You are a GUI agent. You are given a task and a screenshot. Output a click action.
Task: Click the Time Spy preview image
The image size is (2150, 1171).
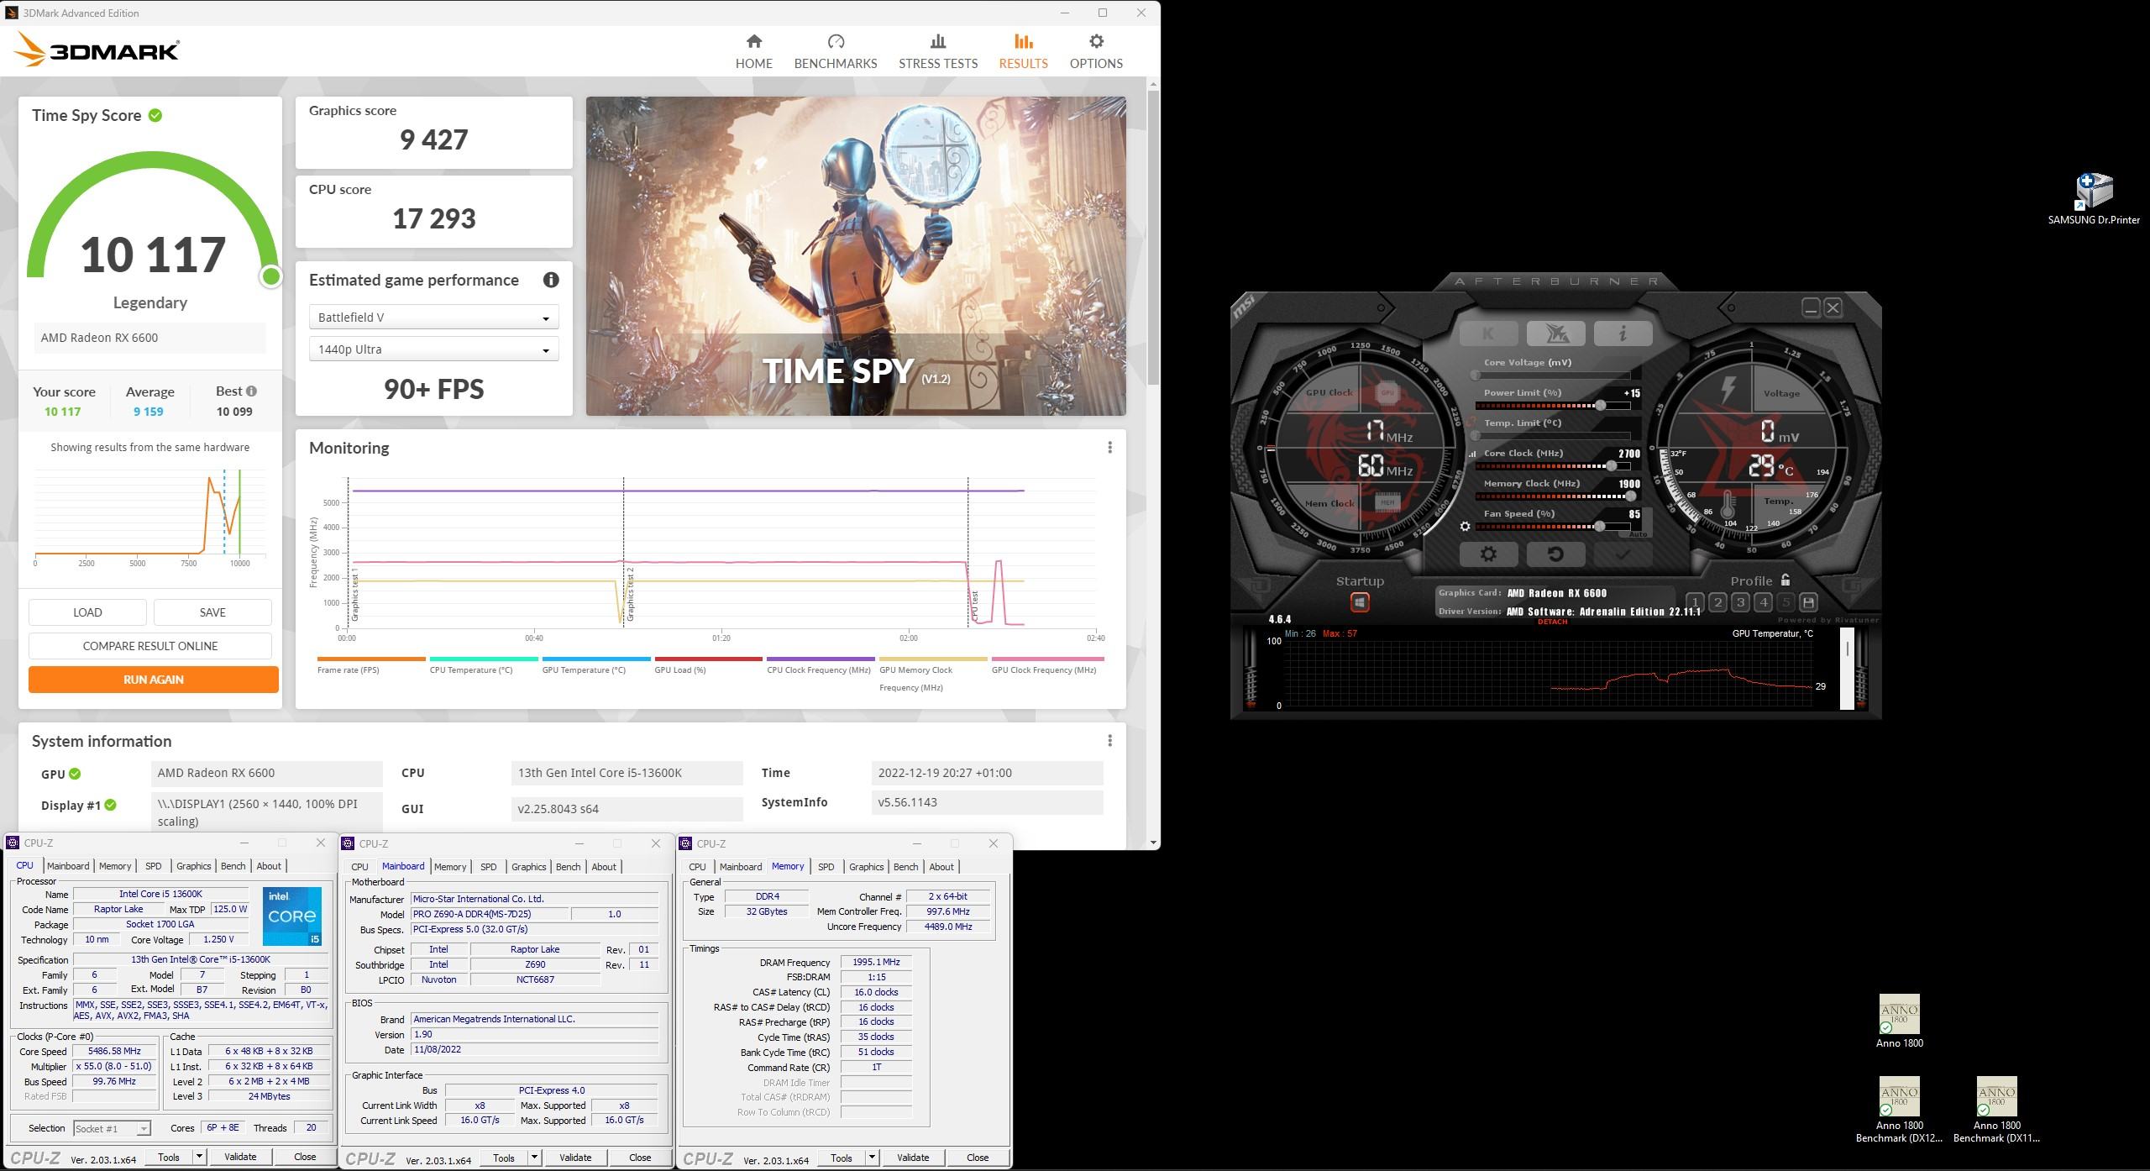[856, 255]
